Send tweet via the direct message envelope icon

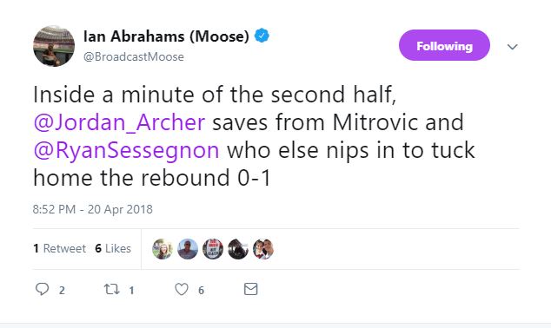coord(251,289)
